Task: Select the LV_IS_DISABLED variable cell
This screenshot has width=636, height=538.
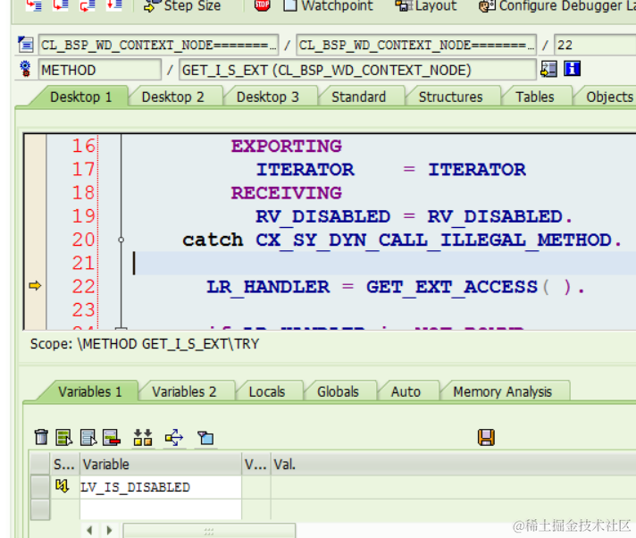Action: pyautogui.click(x=161, y=487)
